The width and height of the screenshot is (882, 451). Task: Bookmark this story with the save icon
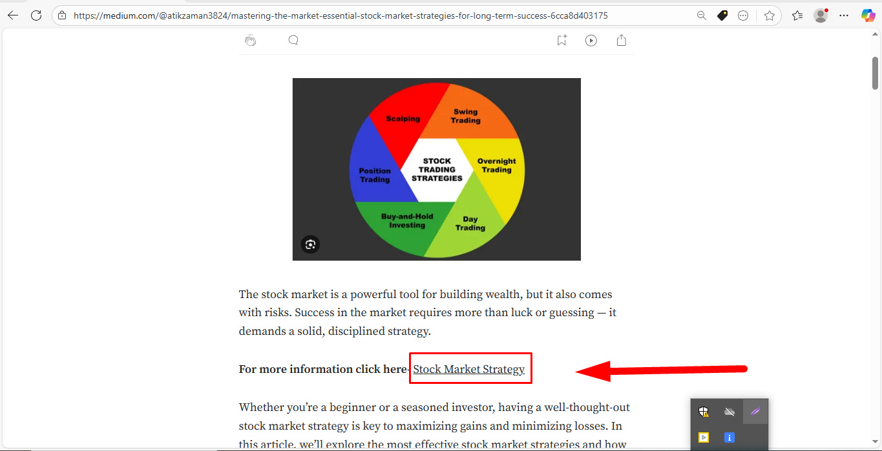[562, 41]
